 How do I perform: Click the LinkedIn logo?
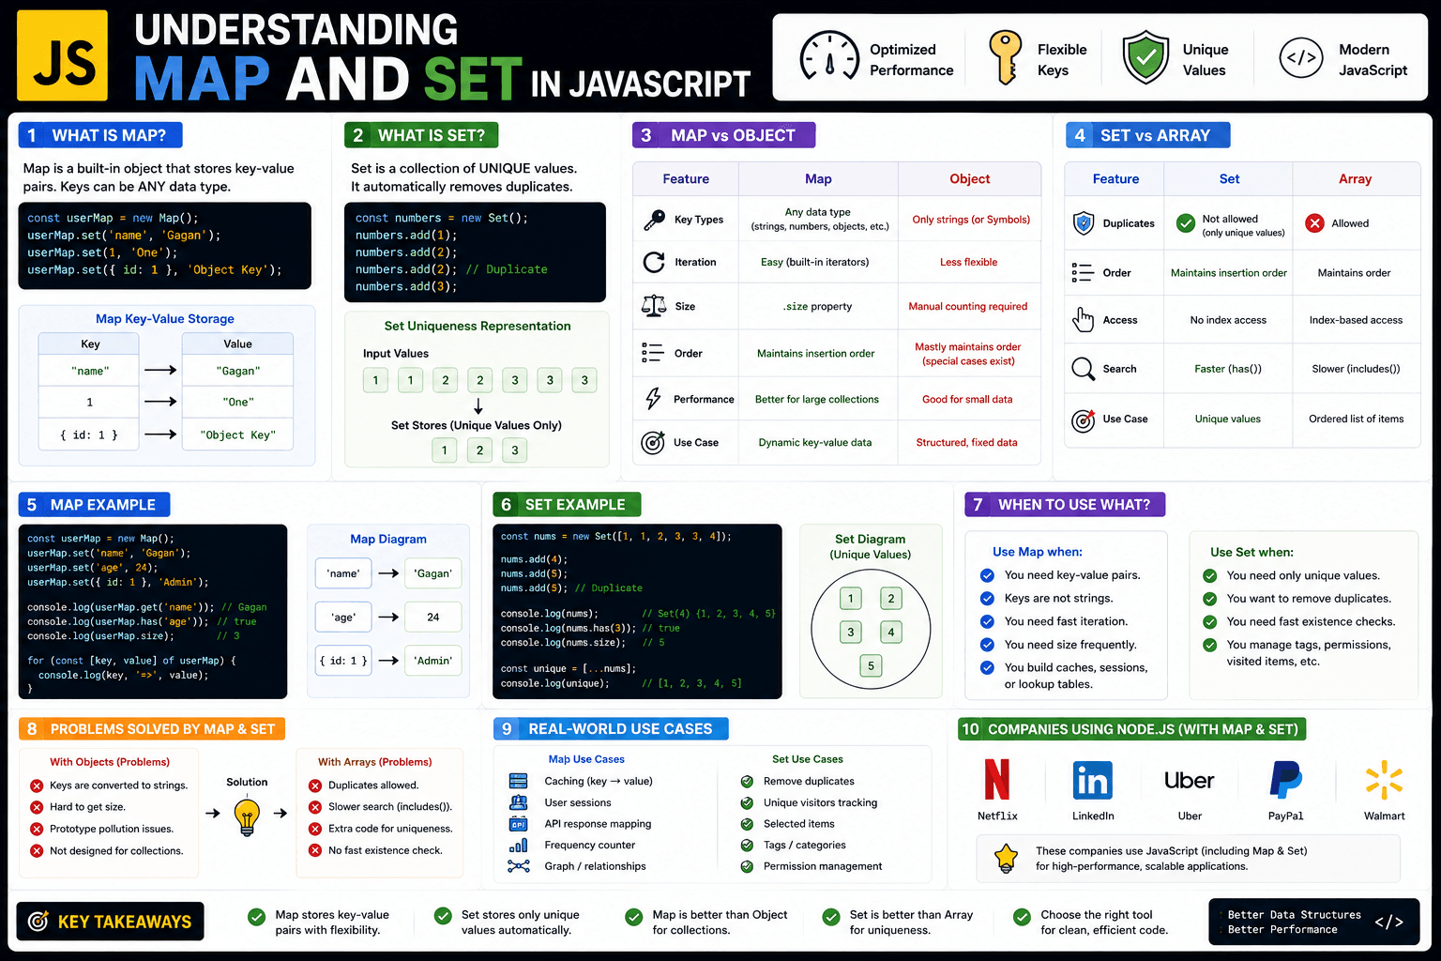tap(1093, 780)
